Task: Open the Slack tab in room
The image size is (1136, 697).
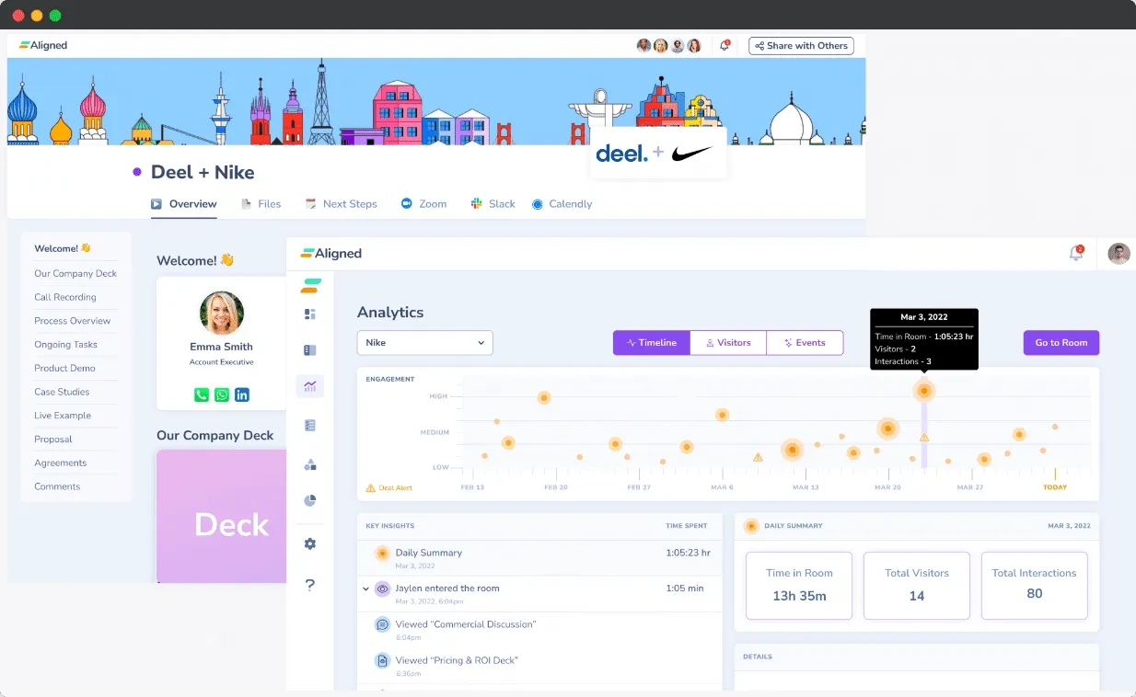Action: [x=493, y=204]
